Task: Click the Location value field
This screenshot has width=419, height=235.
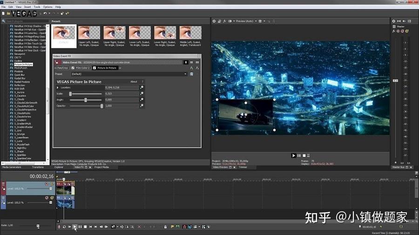Action: (122, 87)
